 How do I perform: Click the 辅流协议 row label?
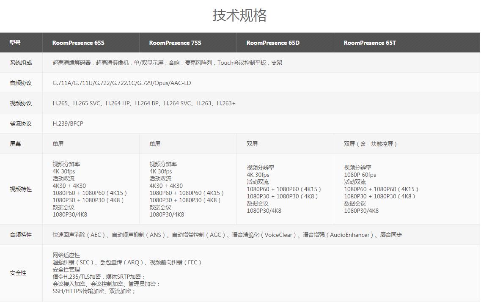coord(21,124)
